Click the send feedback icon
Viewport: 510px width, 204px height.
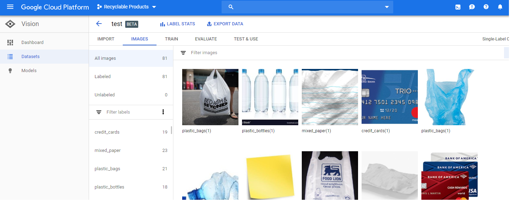click(x=472, y=7)
